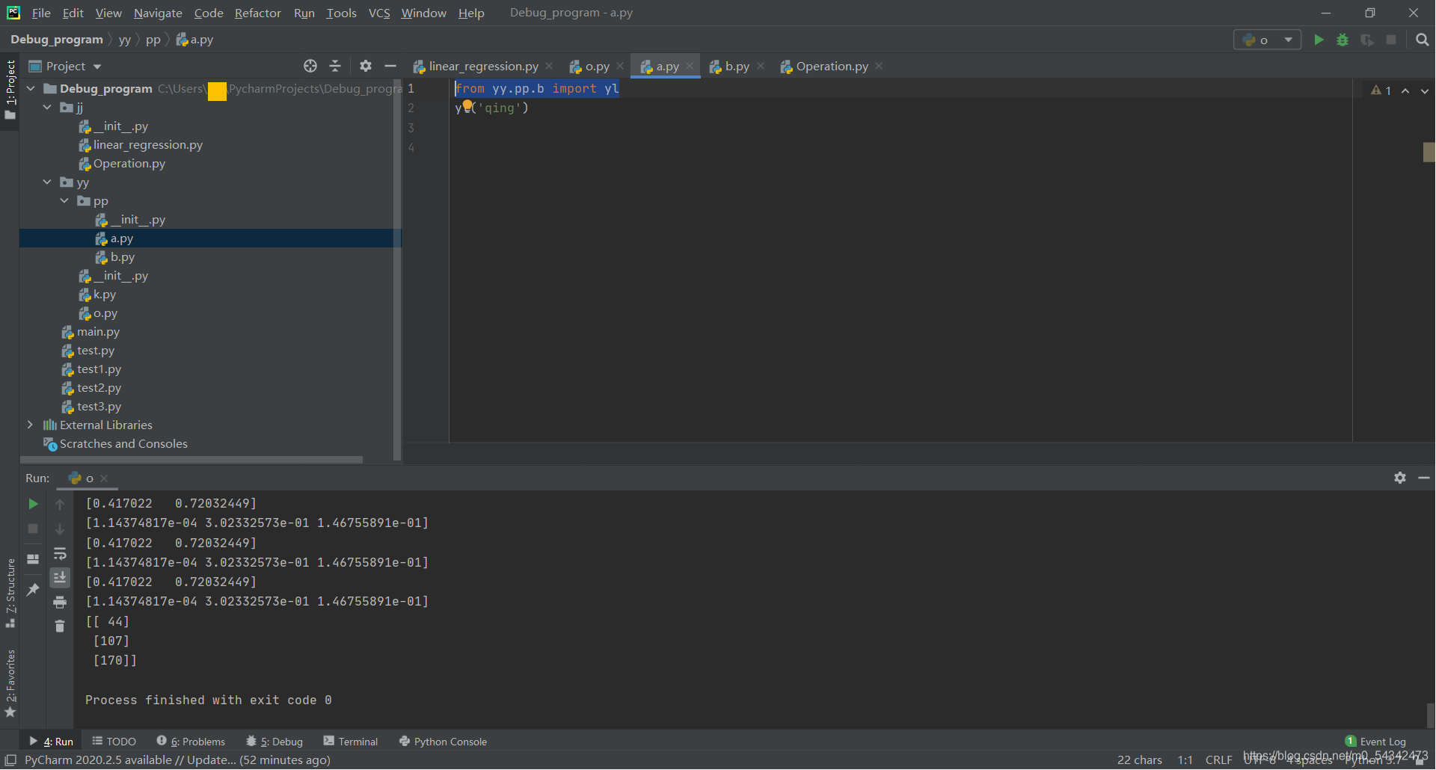Collapse the yy folder
Viewport: 1436px width, 770px height.
tap(47, 182)
